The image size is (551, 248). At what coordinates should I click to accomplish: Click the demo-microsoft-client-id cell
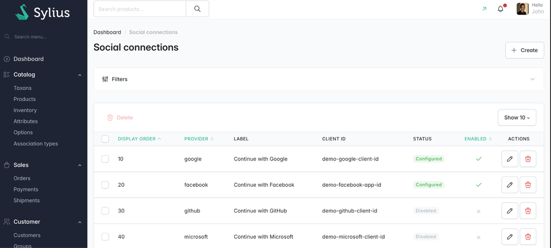[354, 237]
